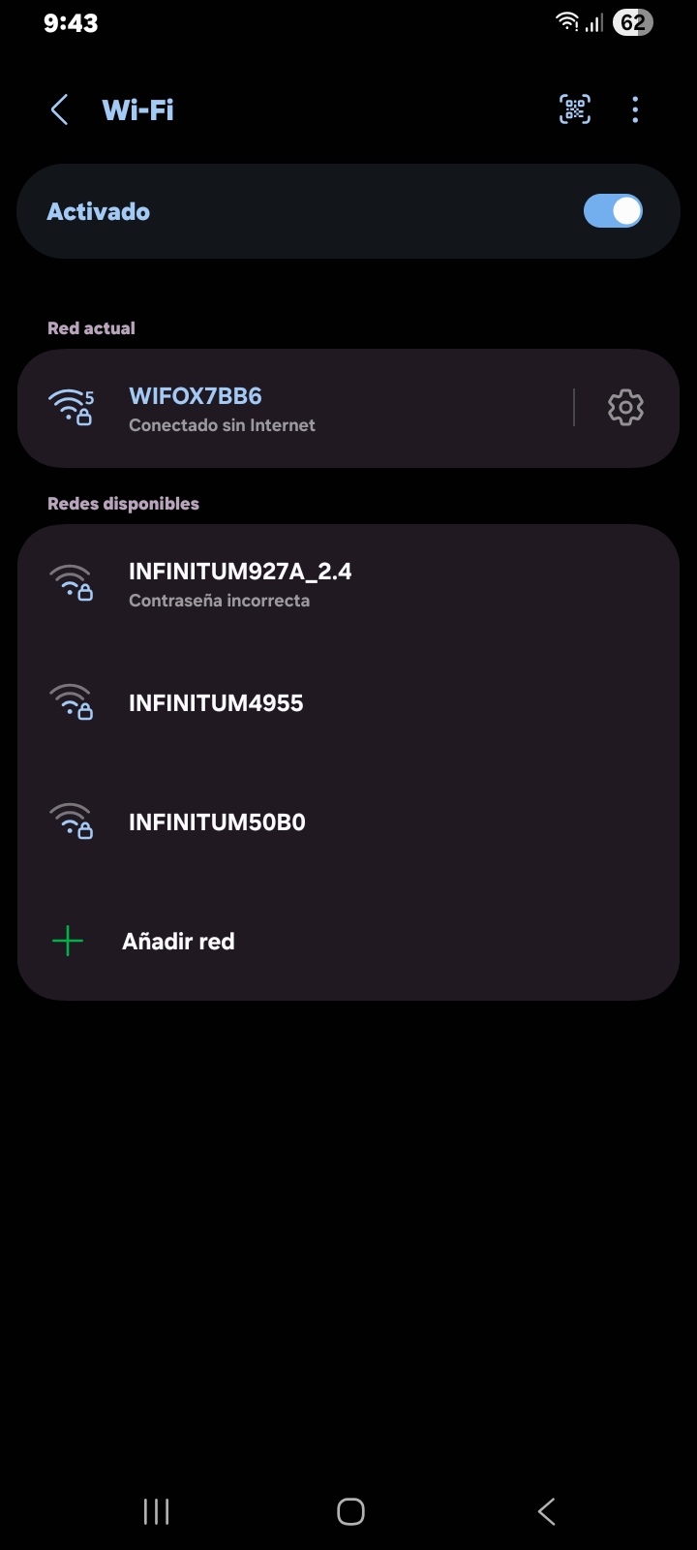Open recent apps from navigation bar
This screenshot has width=697, height=1550.
point(156,1511)
